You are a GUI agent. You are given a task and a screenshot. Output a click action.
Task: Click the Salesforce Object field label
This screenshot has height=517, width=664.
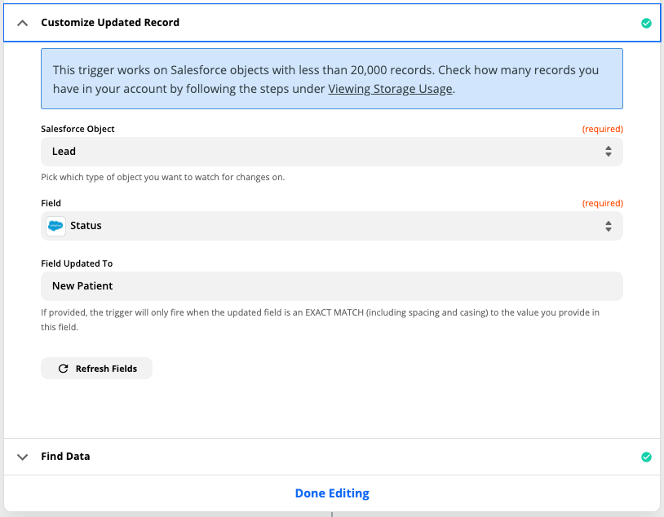click(x=77, y=129)
